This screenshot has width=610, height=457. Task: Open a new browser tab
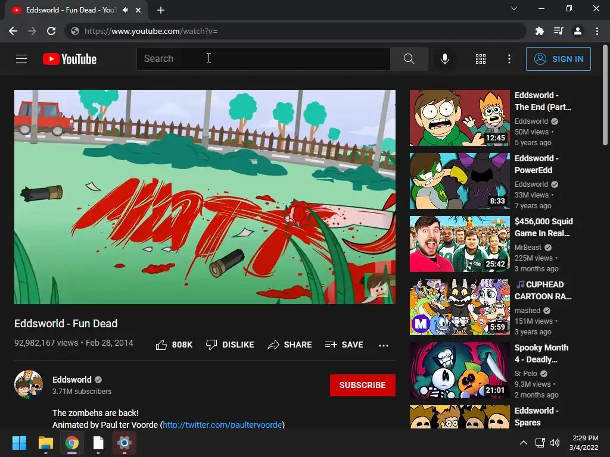pyautogui.click(x=161, y=10)
